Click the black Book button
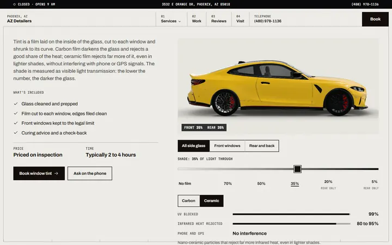 coord(375,19)
